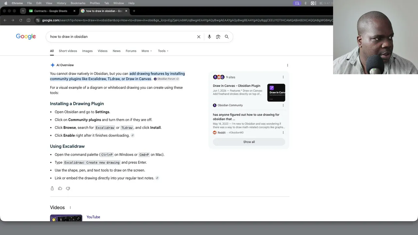
Task: Switch to Videos results tab
Action: pyautogui.click(x=103, y=51)
